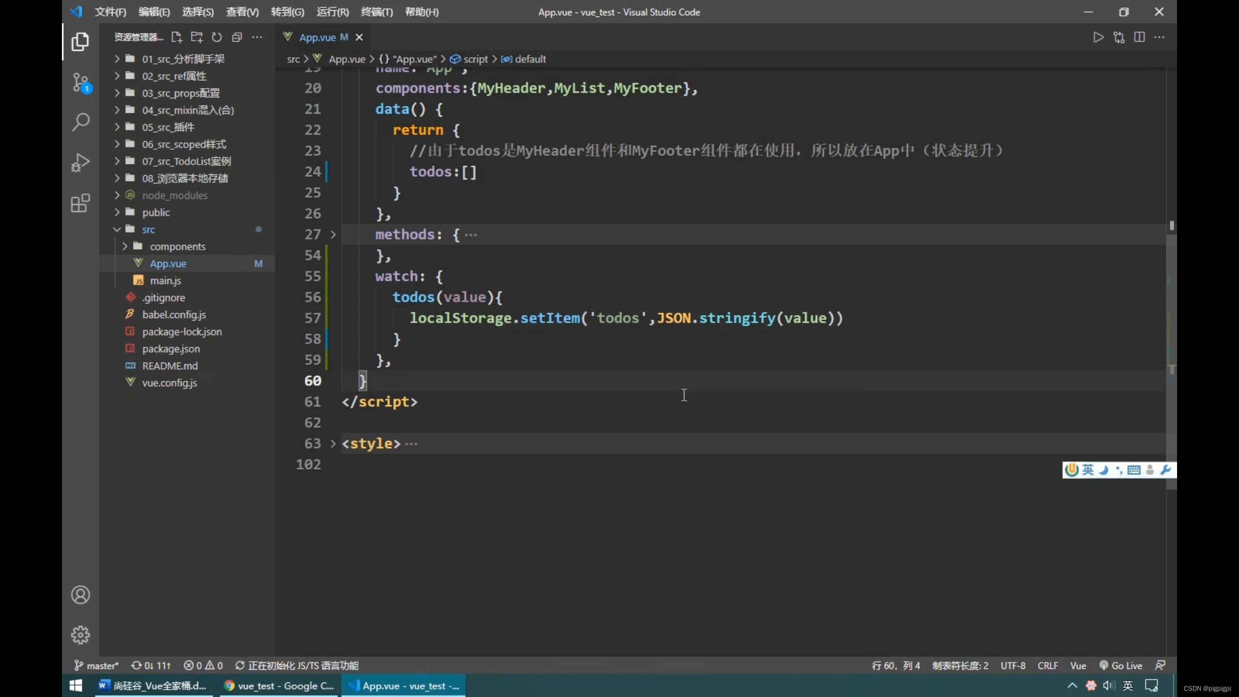Open Windows Start menu
Image resolution: width=1239 pixels, height=697 pixels.
[x=76, y=686]
